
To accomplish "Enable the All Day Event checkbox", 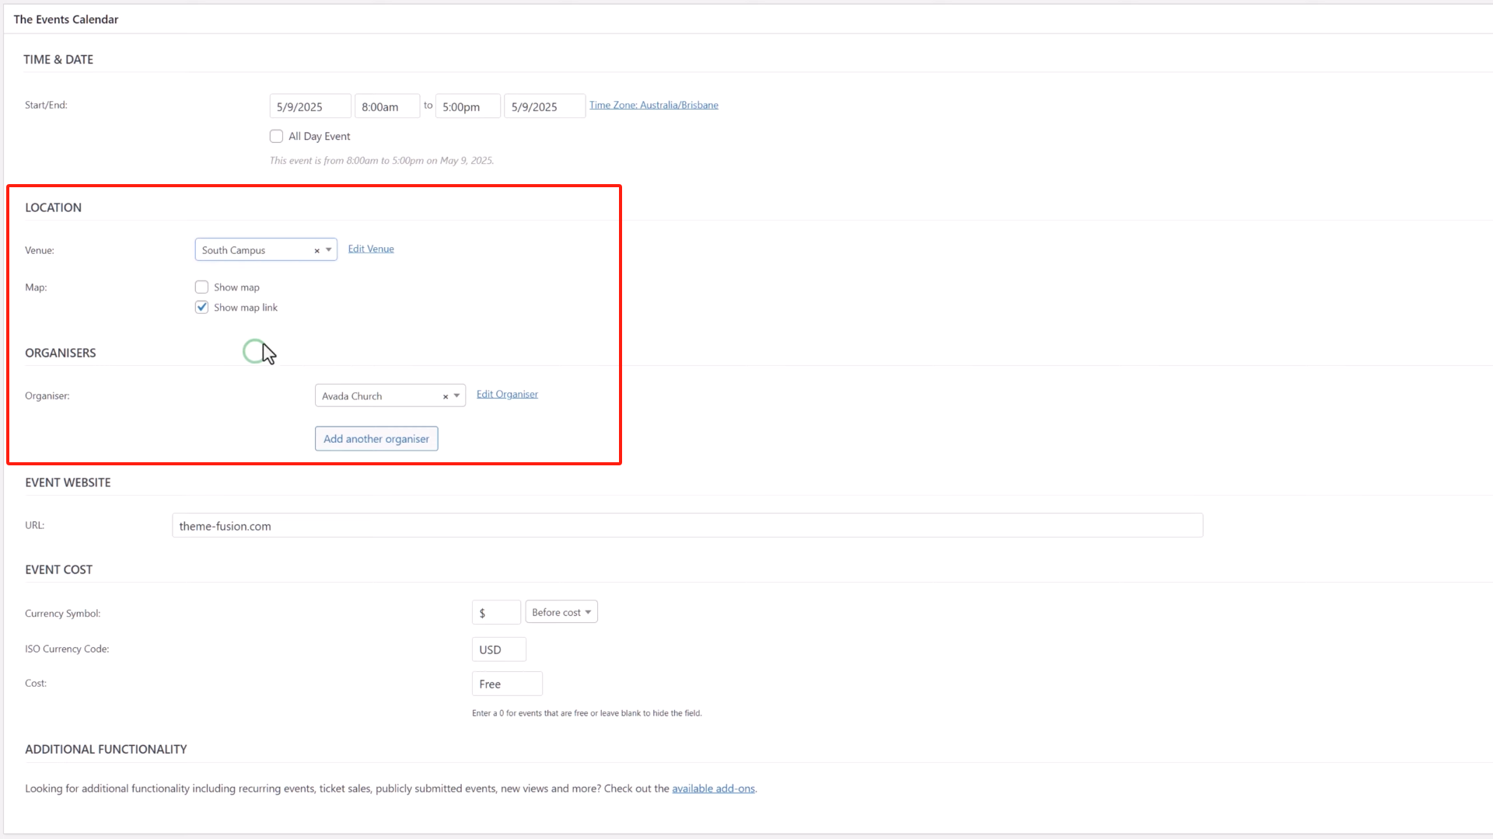I will click(276, 136).
